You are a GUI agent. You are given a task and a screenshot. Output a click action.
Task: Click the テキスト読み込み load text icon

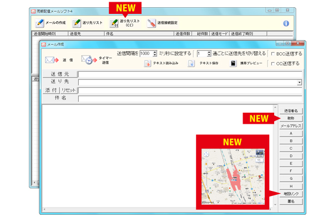click(x=148, y=64)
